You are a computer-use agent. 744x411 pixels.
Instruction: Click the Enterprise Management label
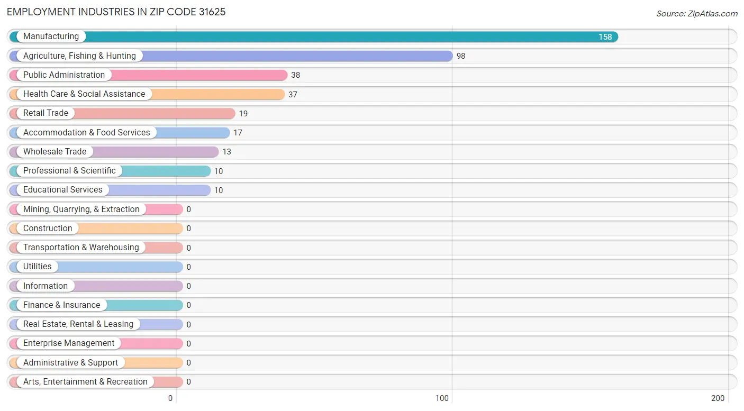coord(69,343)
